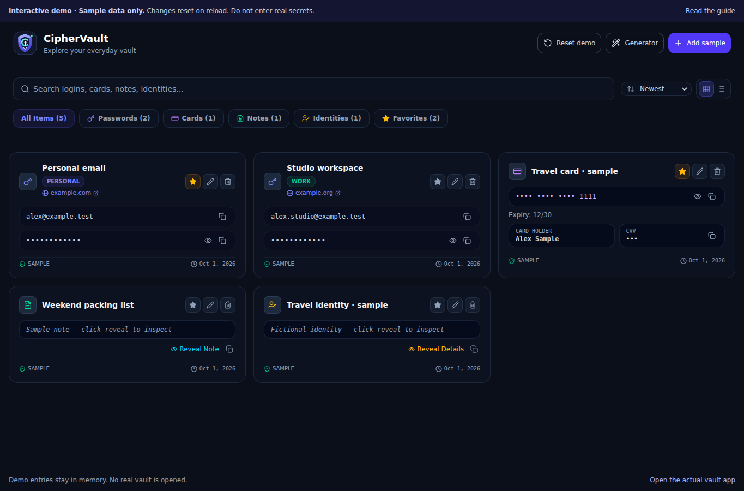This screenshot has width=744, height=491.
Task: Delete the Travel card sample entry
Action: [717, 171]
